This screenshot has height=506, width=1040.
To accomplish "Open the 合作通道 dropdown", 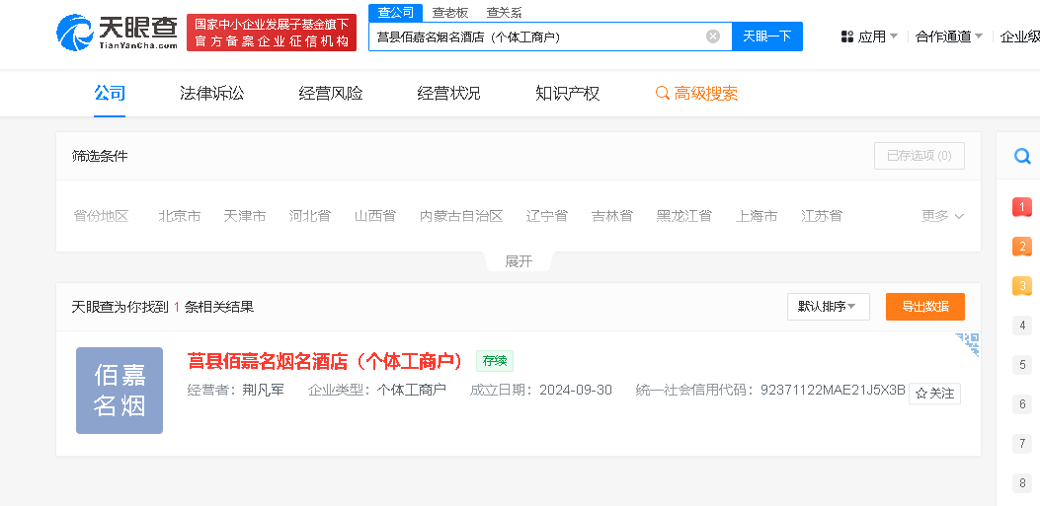I will pyautogui.click(x=949, y=36).
